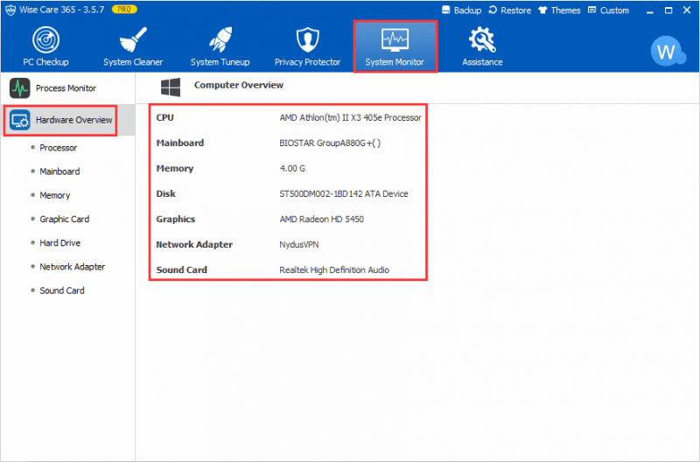Select the System Monitor screen icon
Viewport: 700px width, 462px height.
pyautogui.click(x=394, y=41)
